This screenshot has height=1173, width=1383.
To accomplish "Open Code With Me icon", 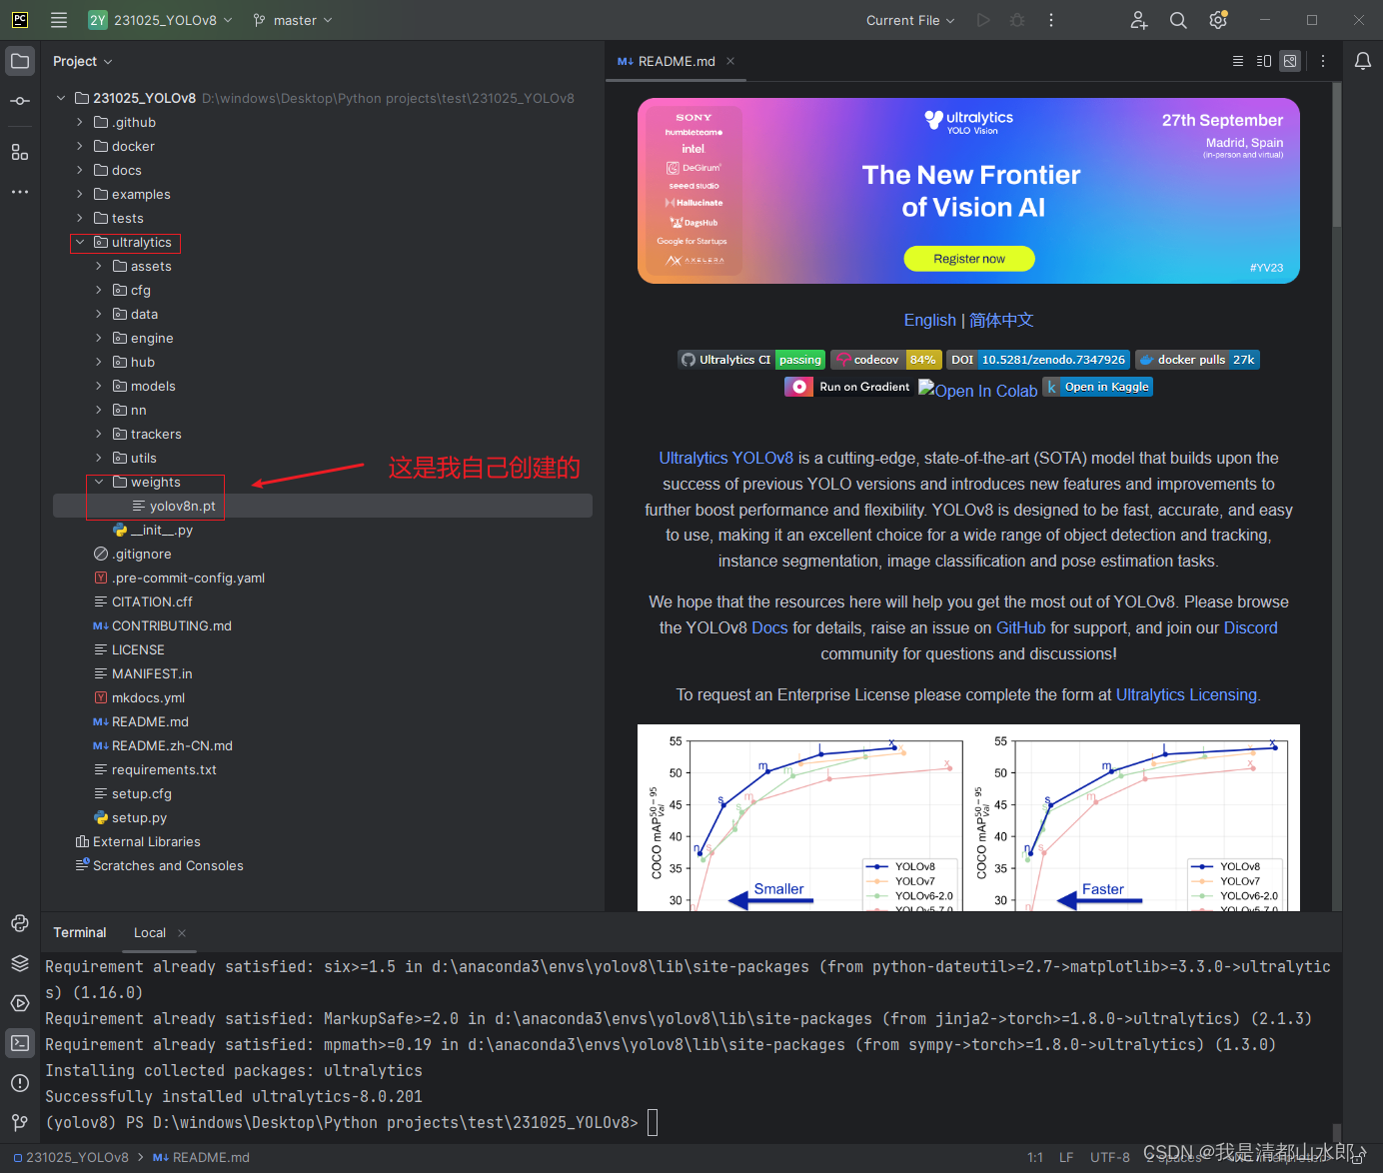I will point(1139,20).
